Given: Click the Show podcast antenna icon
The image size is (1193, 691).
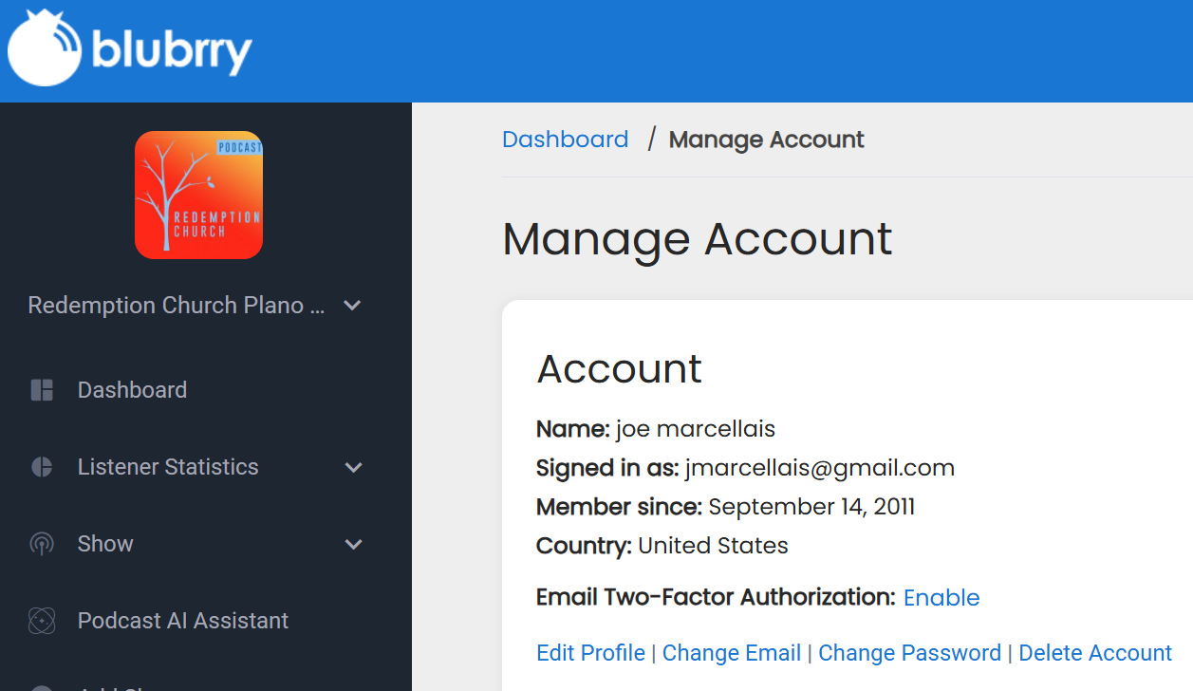Looking at the screenshot, I should pyautogui.click(x=42, y=544).
